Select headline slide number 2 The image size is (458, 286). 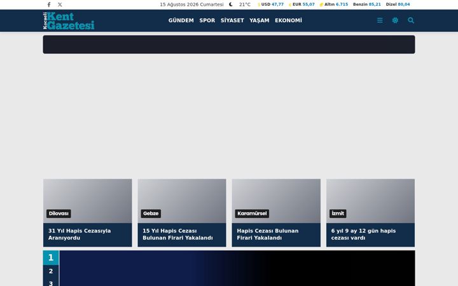(x=51, y=271)
